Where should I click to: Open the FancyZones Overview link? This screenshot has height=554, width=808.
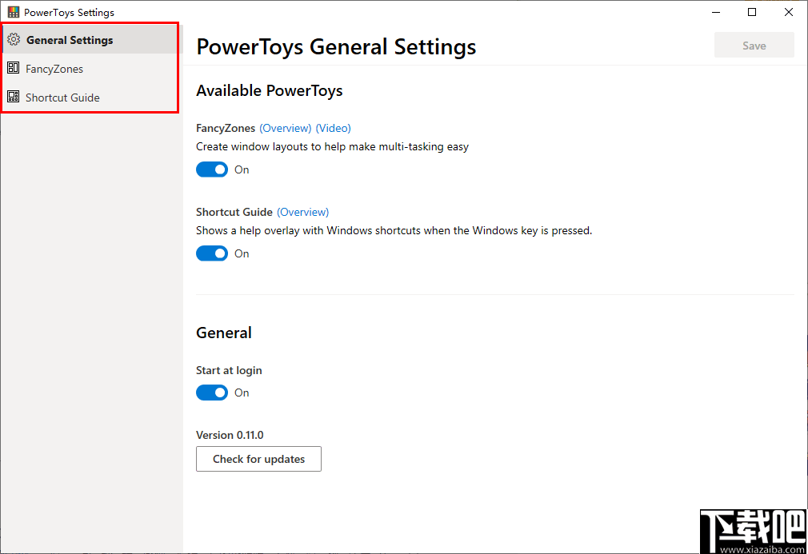pyautogui.click(x=286, y=127)
